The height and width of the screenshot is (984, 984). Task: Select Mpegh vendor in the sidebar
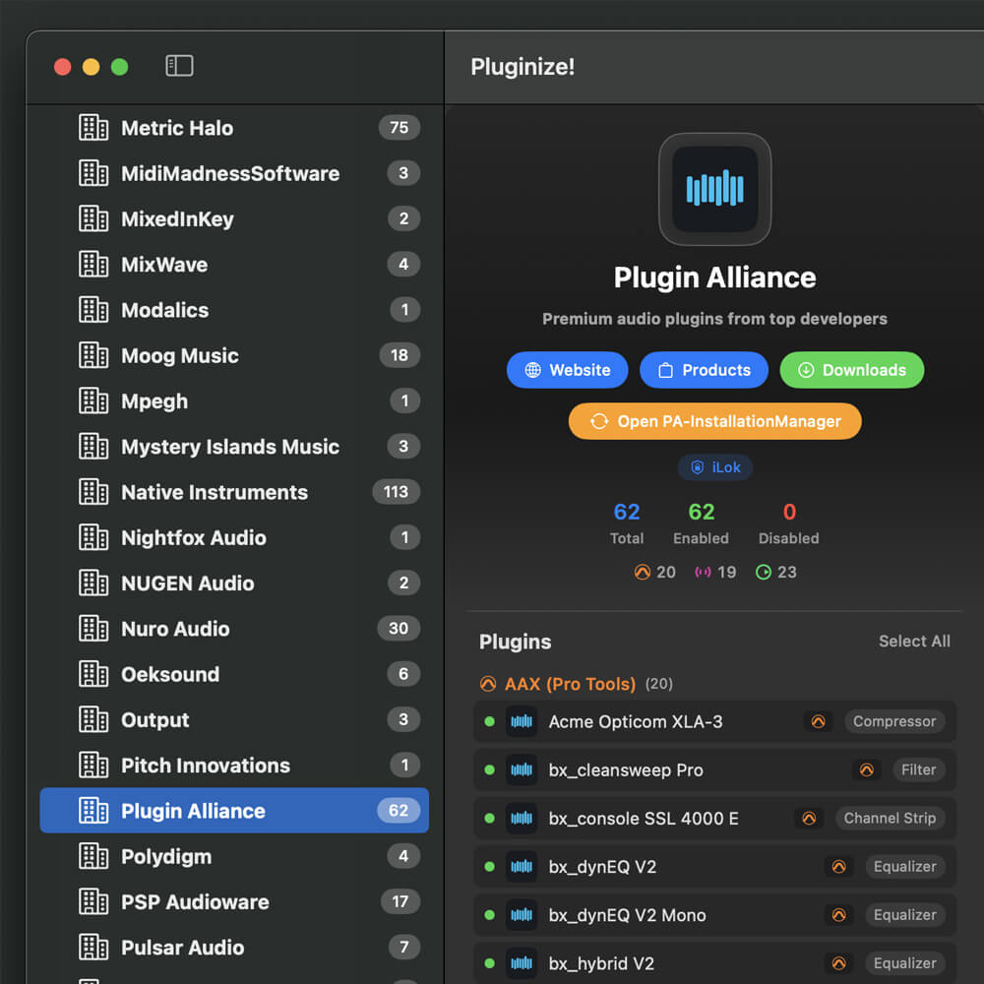(x=234, y=401)
